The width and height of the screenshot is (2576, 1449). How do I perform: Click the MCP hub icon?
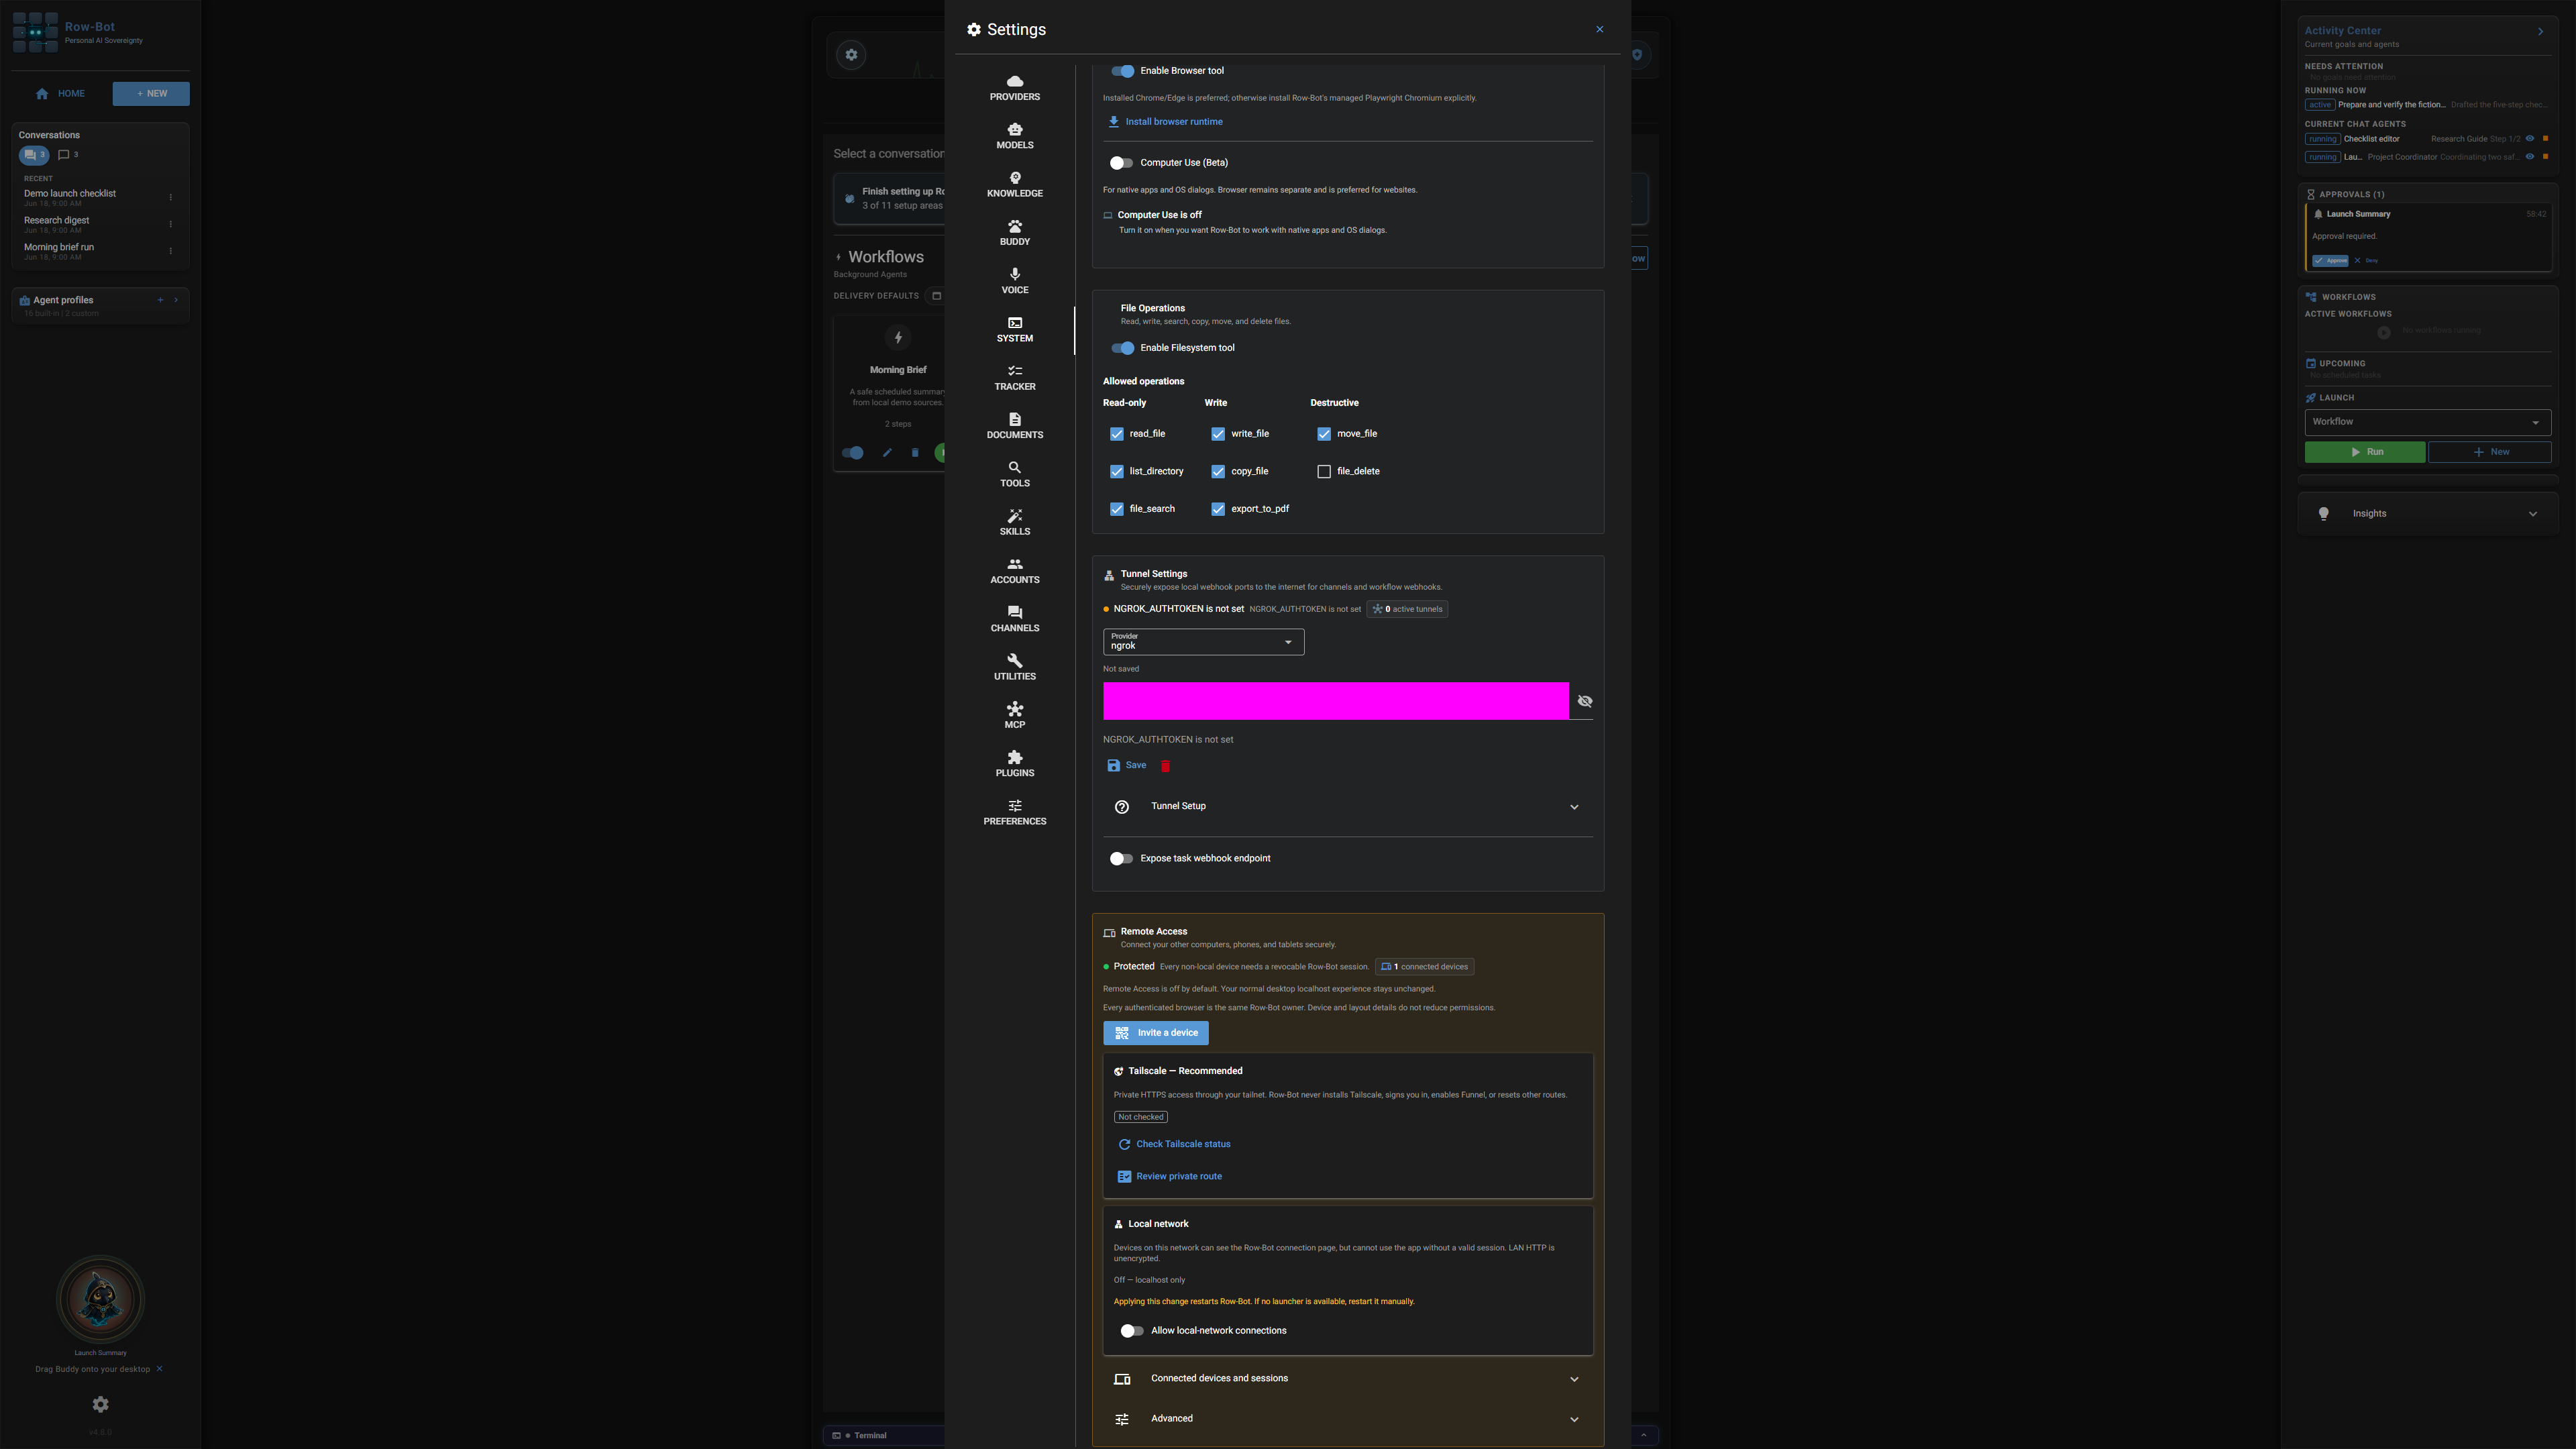coord(1014,709)
